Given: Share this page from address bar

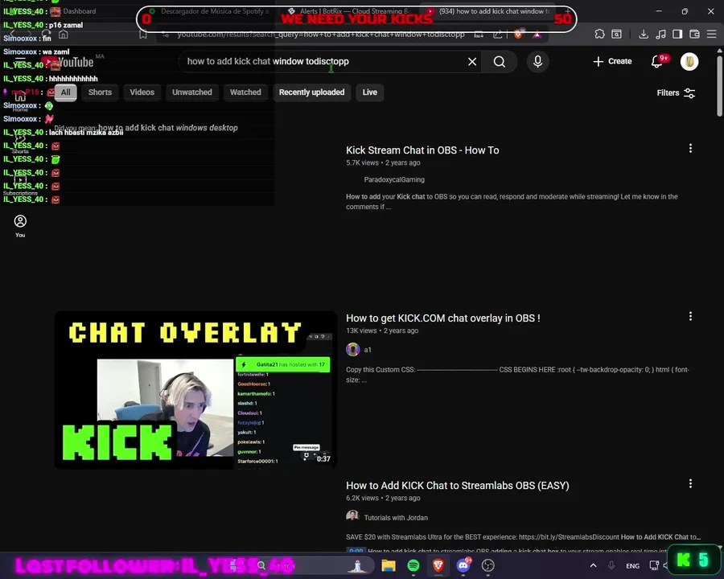Looking at the screenshot, I should (x=498, y=34).
